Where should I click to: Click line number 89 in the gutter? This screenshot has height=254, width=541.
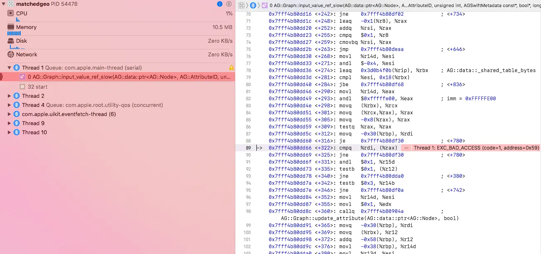tap(248, 148)
